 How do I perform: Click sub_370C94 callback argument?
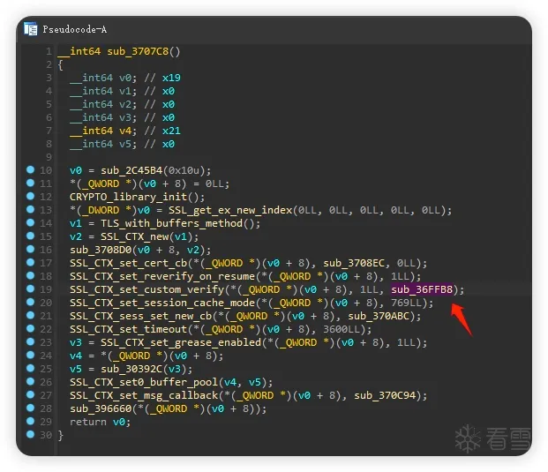(385, 395)
